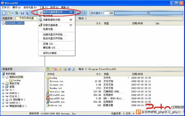
Task: Click the 大小 header in the local file list
Action: pos(98,74)
